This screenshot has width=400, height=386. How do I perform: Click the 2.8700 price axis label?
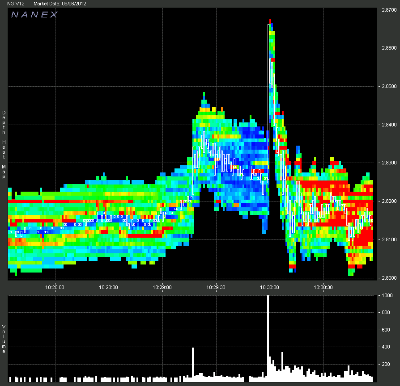[x=389, y=10]
